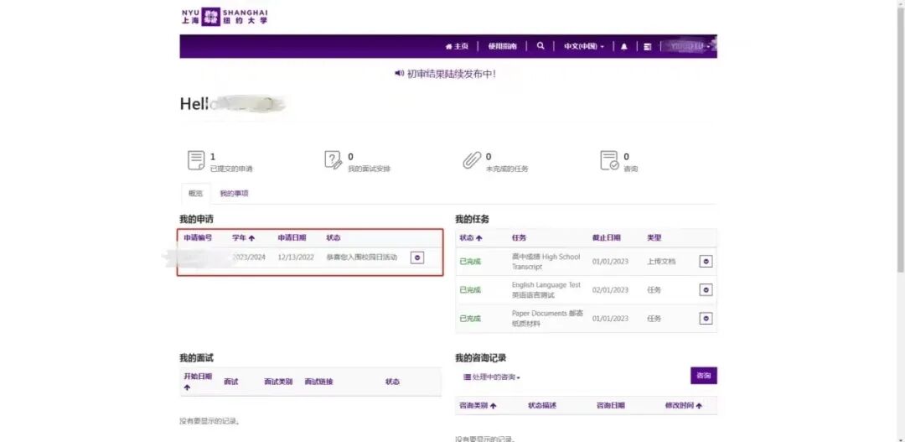Click the 类型 column header in tasks

(654, 237)
